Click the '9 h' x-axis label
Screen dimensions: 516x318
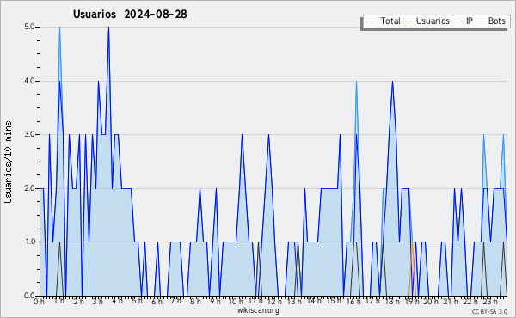pos(216,301)
